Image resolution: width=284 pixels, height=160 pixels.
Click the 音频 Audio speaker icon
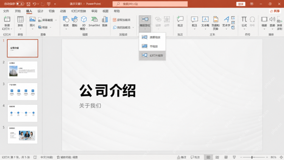(272, 19)
